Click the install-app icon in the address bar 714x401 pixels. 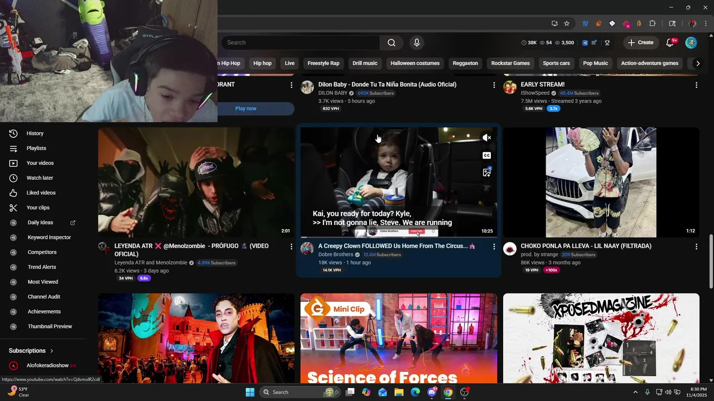click(554, 23)
